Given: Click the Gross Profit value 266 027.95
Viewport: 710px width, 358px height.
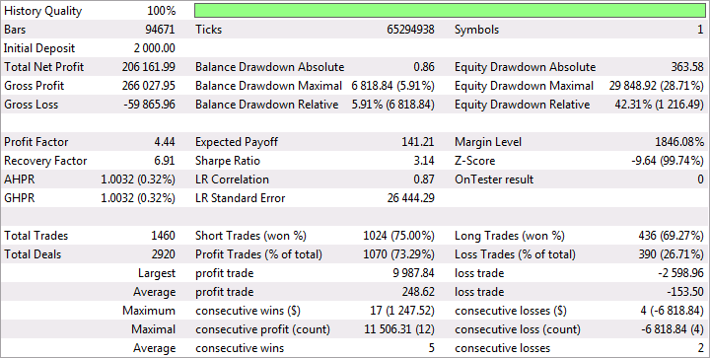Looking at the screenshot, I should point(149,86).
